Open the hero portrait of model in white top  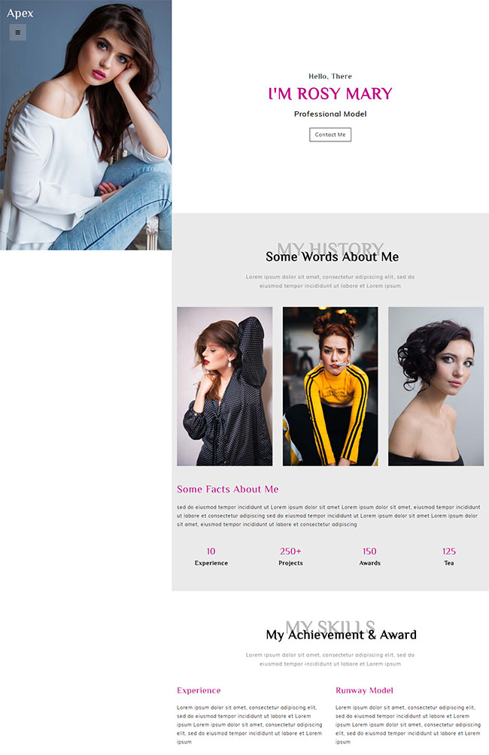click(86, 125)
